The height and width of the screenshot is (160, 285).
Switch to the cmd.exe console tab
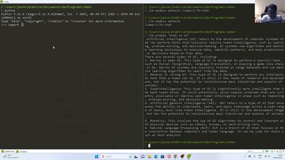[x=21, y=151]
